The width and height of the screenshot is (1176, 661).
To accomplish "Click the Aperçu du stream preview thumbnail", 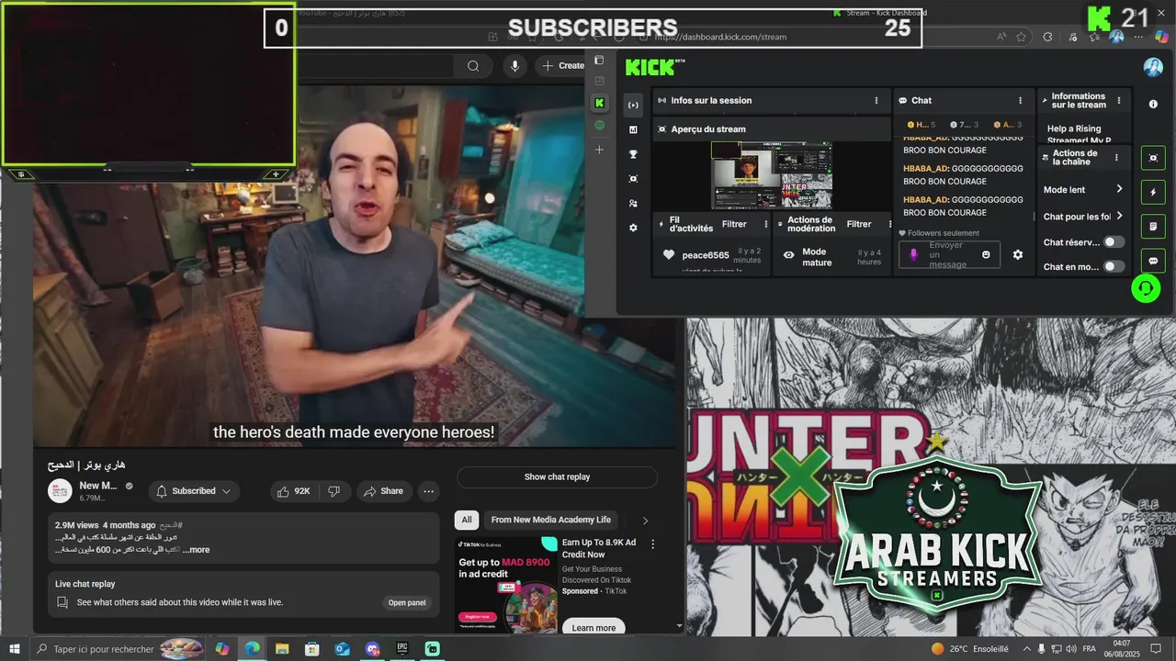I will click(772, 175).
